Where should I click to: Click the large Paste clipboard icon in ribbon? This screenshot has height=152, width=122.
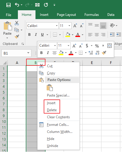pos(8,26)
